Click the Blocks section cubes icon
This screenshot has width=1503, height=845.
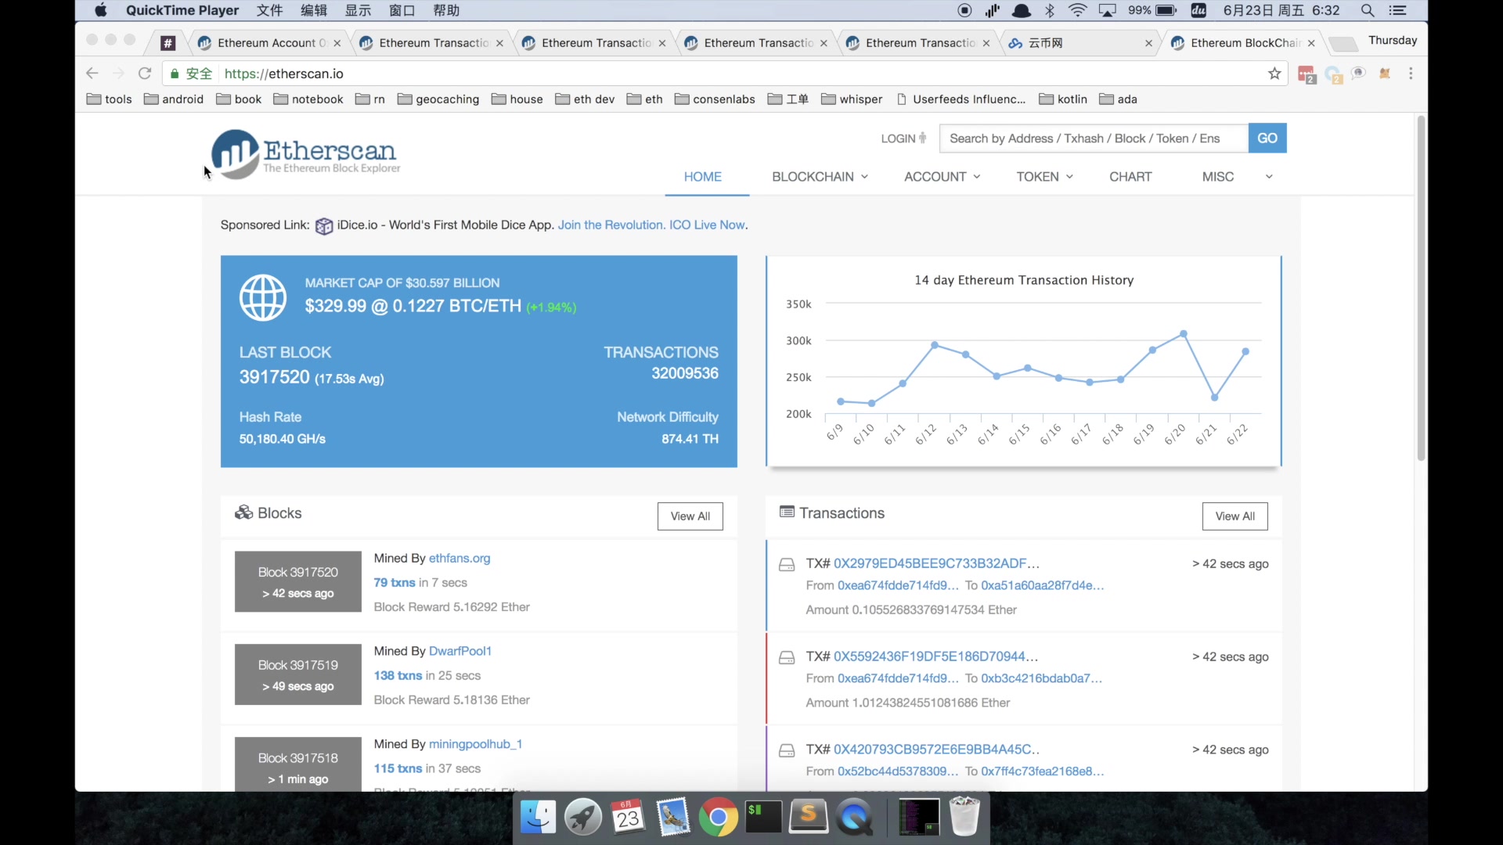pos(243,512)
